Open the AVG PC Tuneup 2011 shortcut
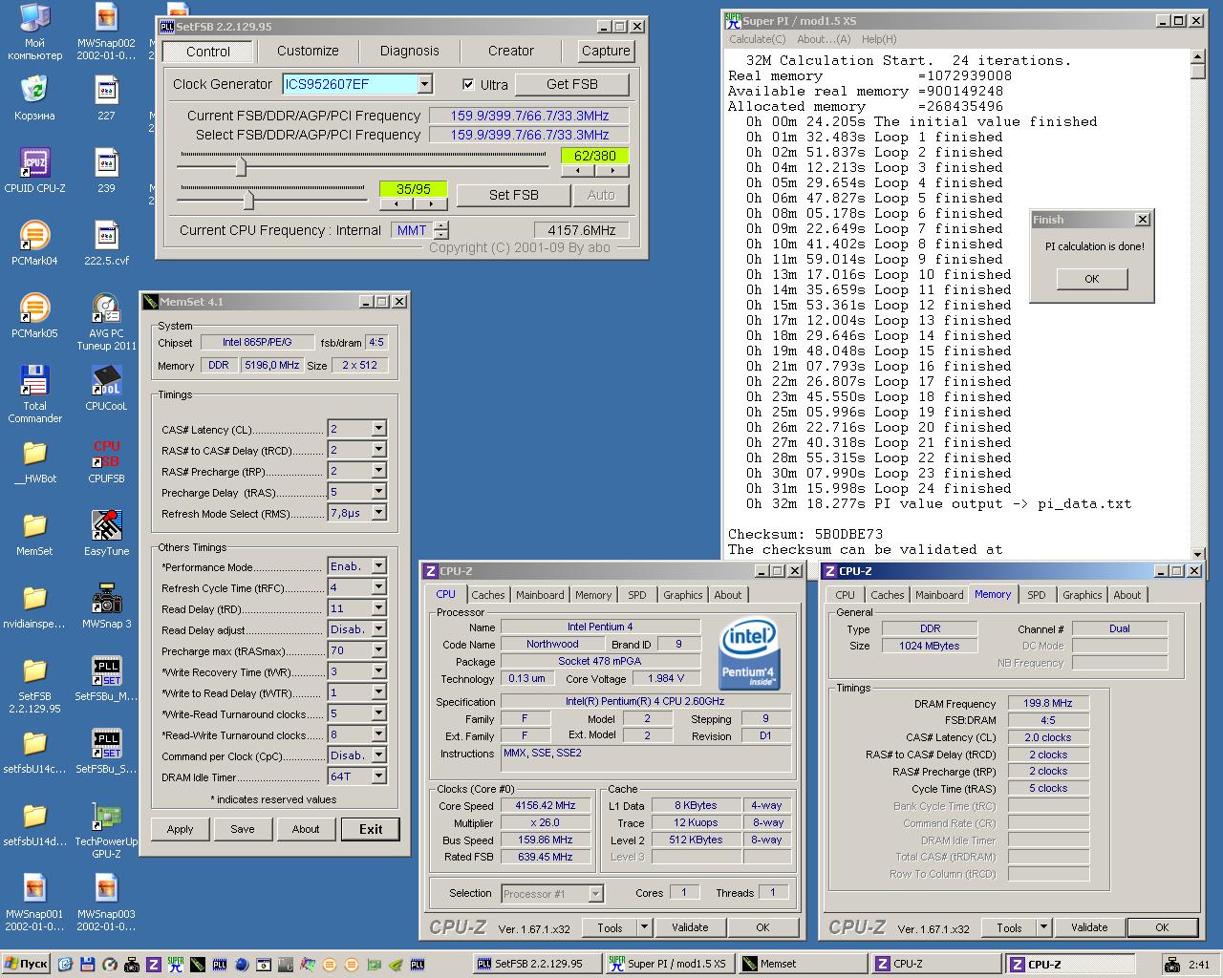Screen dimensions: 1223x978 pyautogui.click(x=106, y=322)
